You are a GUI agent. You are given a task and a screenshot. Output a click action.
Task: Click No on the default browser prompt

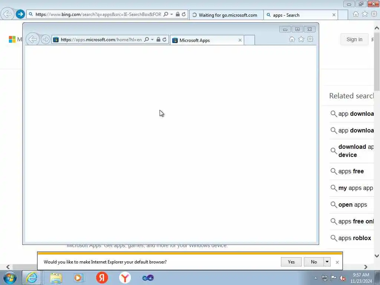(314, 262)
